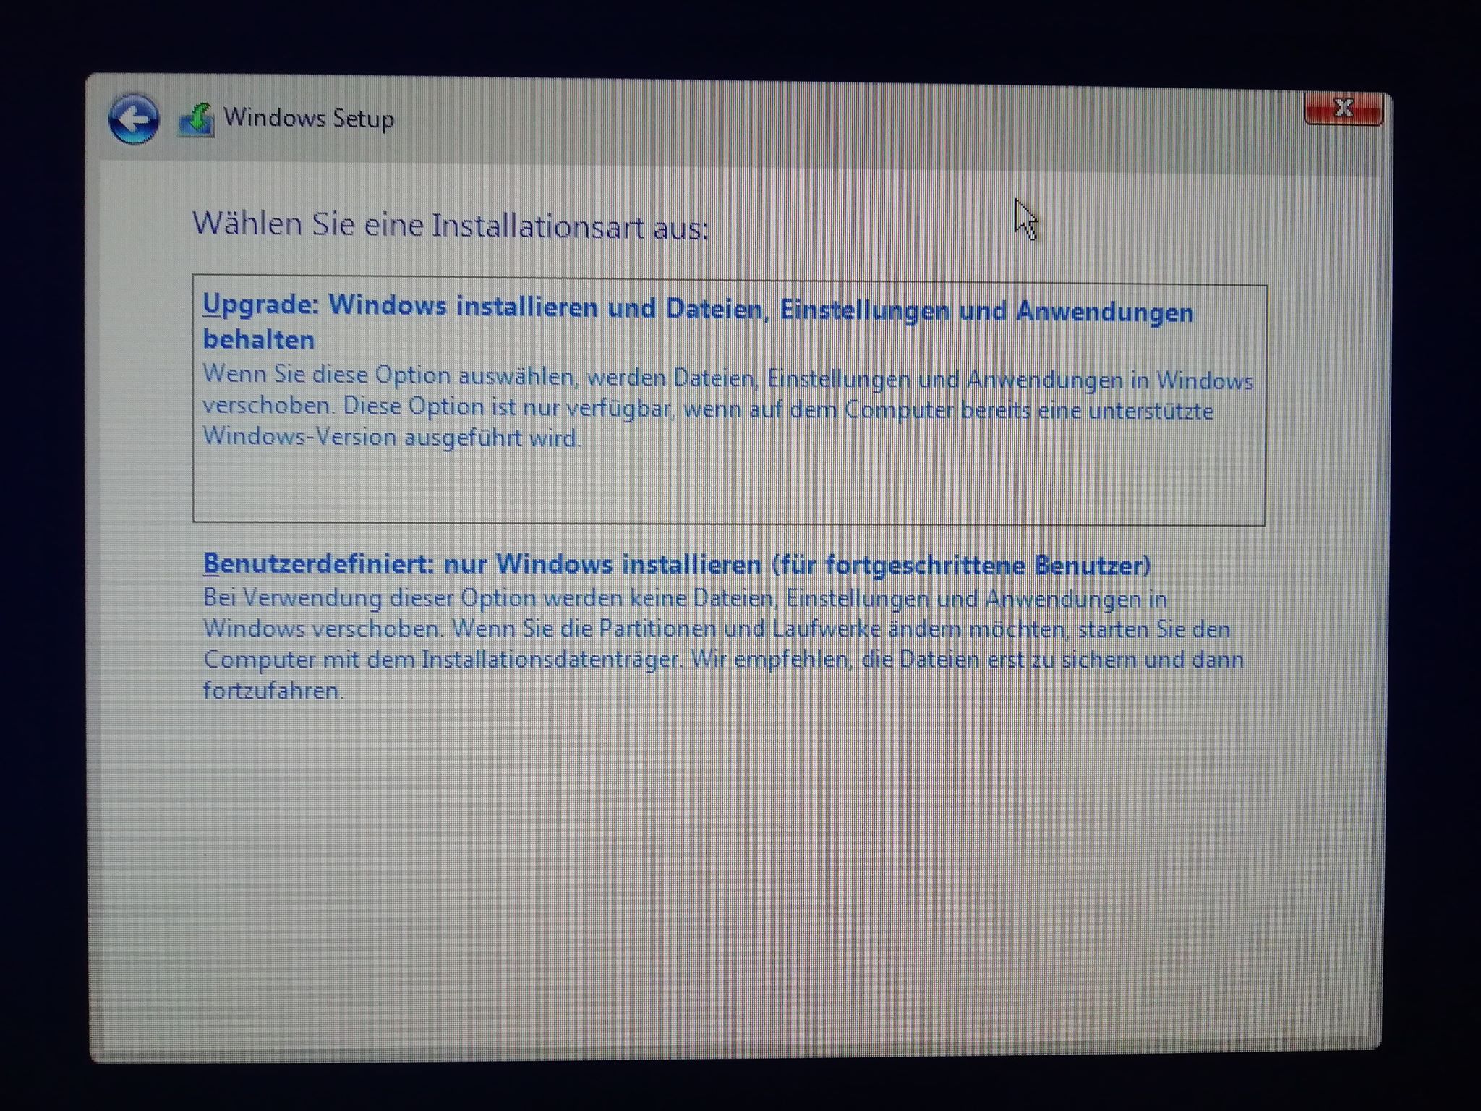Click 'Einstellungen und Anwendungen' in the Upgrade title

pyautogui.click(x=986, y=311)
